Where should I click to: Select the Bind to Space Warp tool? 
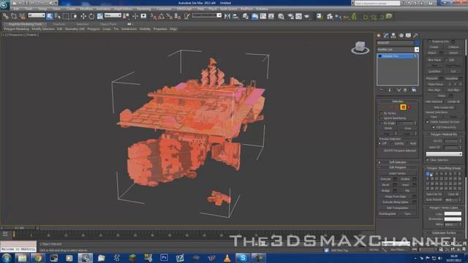click(x=22, y=16)
